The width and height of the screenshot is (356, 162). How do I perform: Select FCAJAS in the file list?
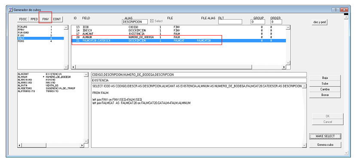click(x=40, y=27)
